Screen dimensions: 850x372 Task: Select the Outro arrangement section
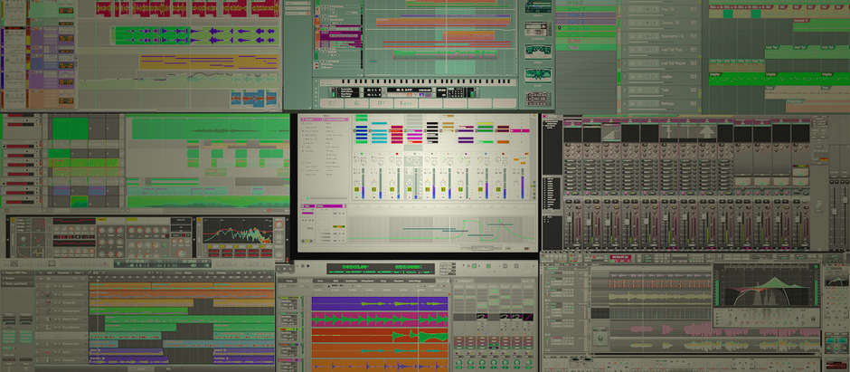pos(586,41)
